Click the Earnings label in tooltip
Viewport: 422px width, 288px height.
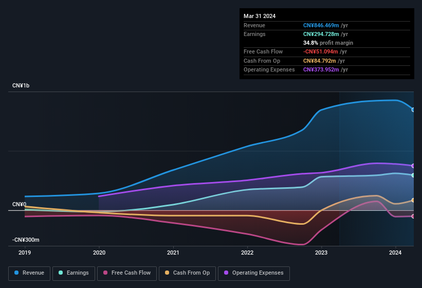[254, 34]
